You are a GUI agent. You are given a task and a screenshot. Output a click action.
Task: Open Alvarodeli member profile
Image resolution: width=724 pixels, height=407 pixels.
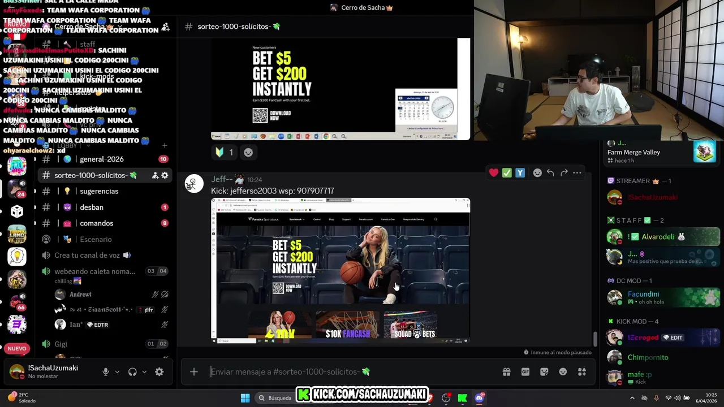663,237
